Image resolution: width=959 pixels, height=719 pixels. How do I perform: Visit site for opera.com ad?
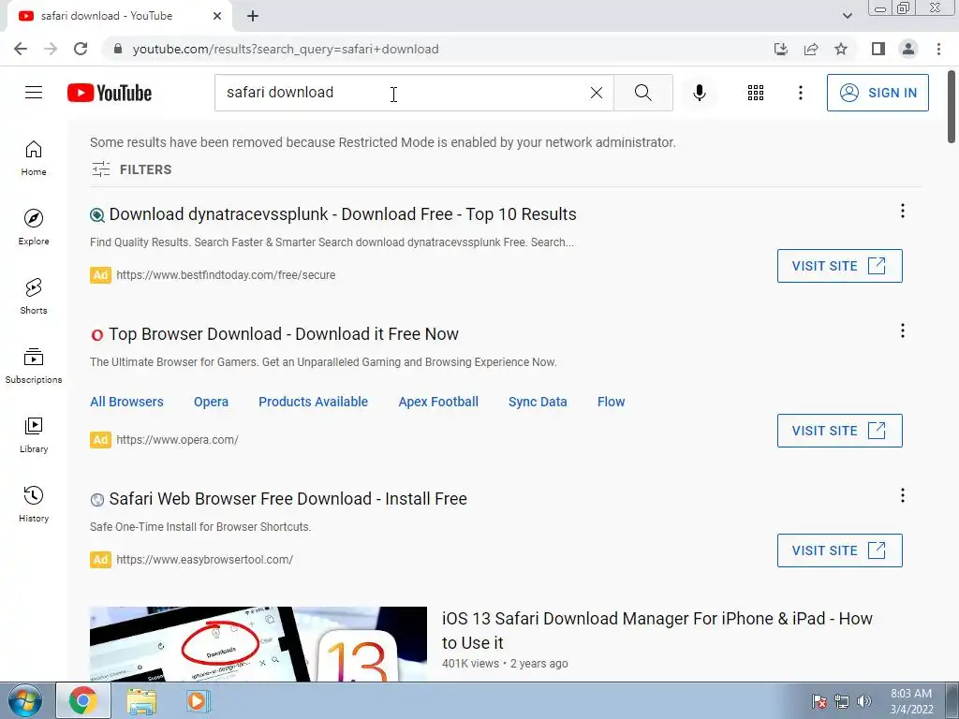(x=840, y=431)
